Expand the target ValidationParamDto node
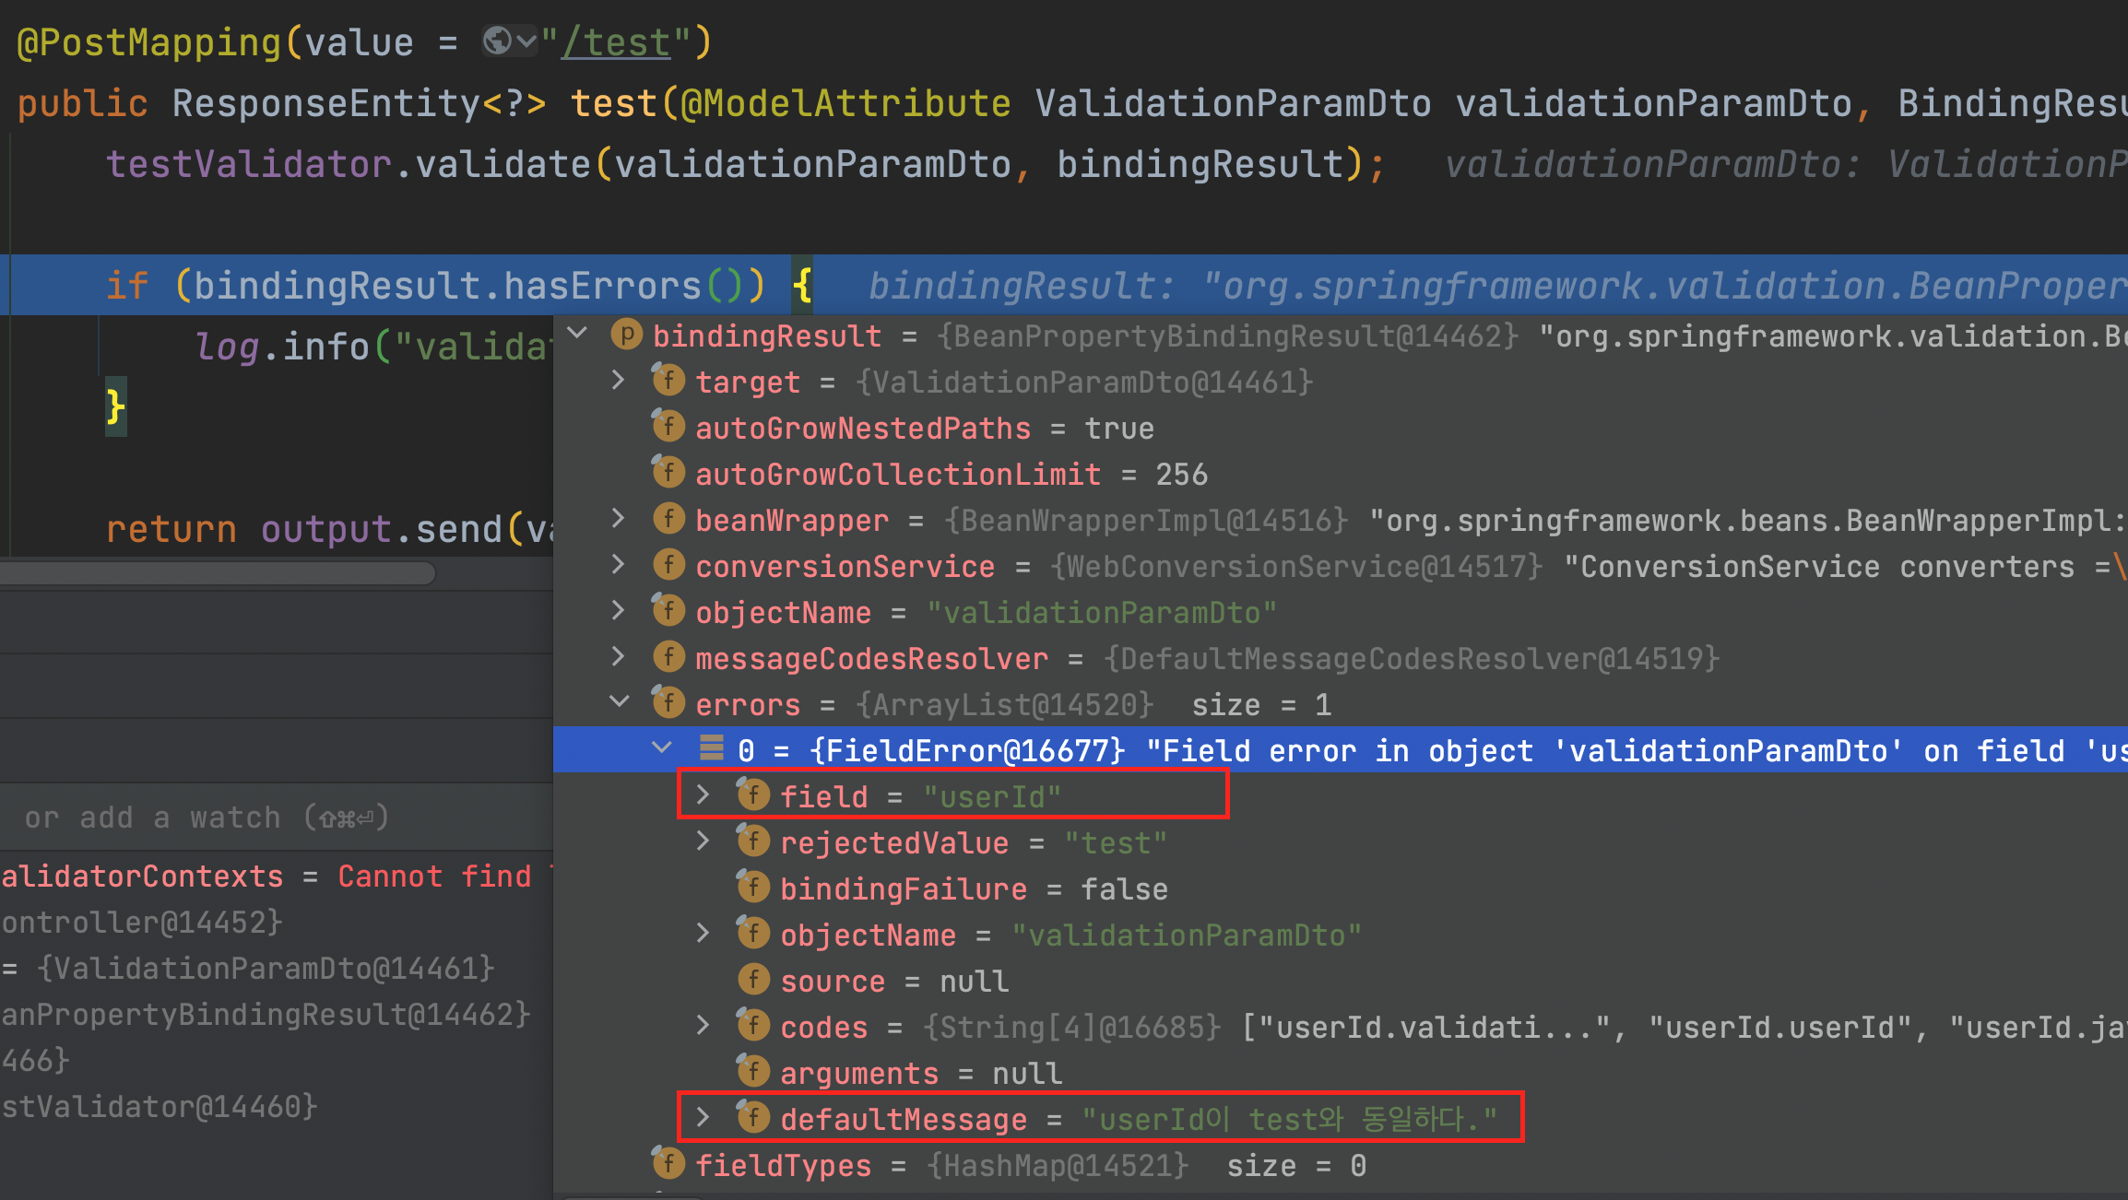Screen dimensions: 2128x1200 (x=619, y=380)
